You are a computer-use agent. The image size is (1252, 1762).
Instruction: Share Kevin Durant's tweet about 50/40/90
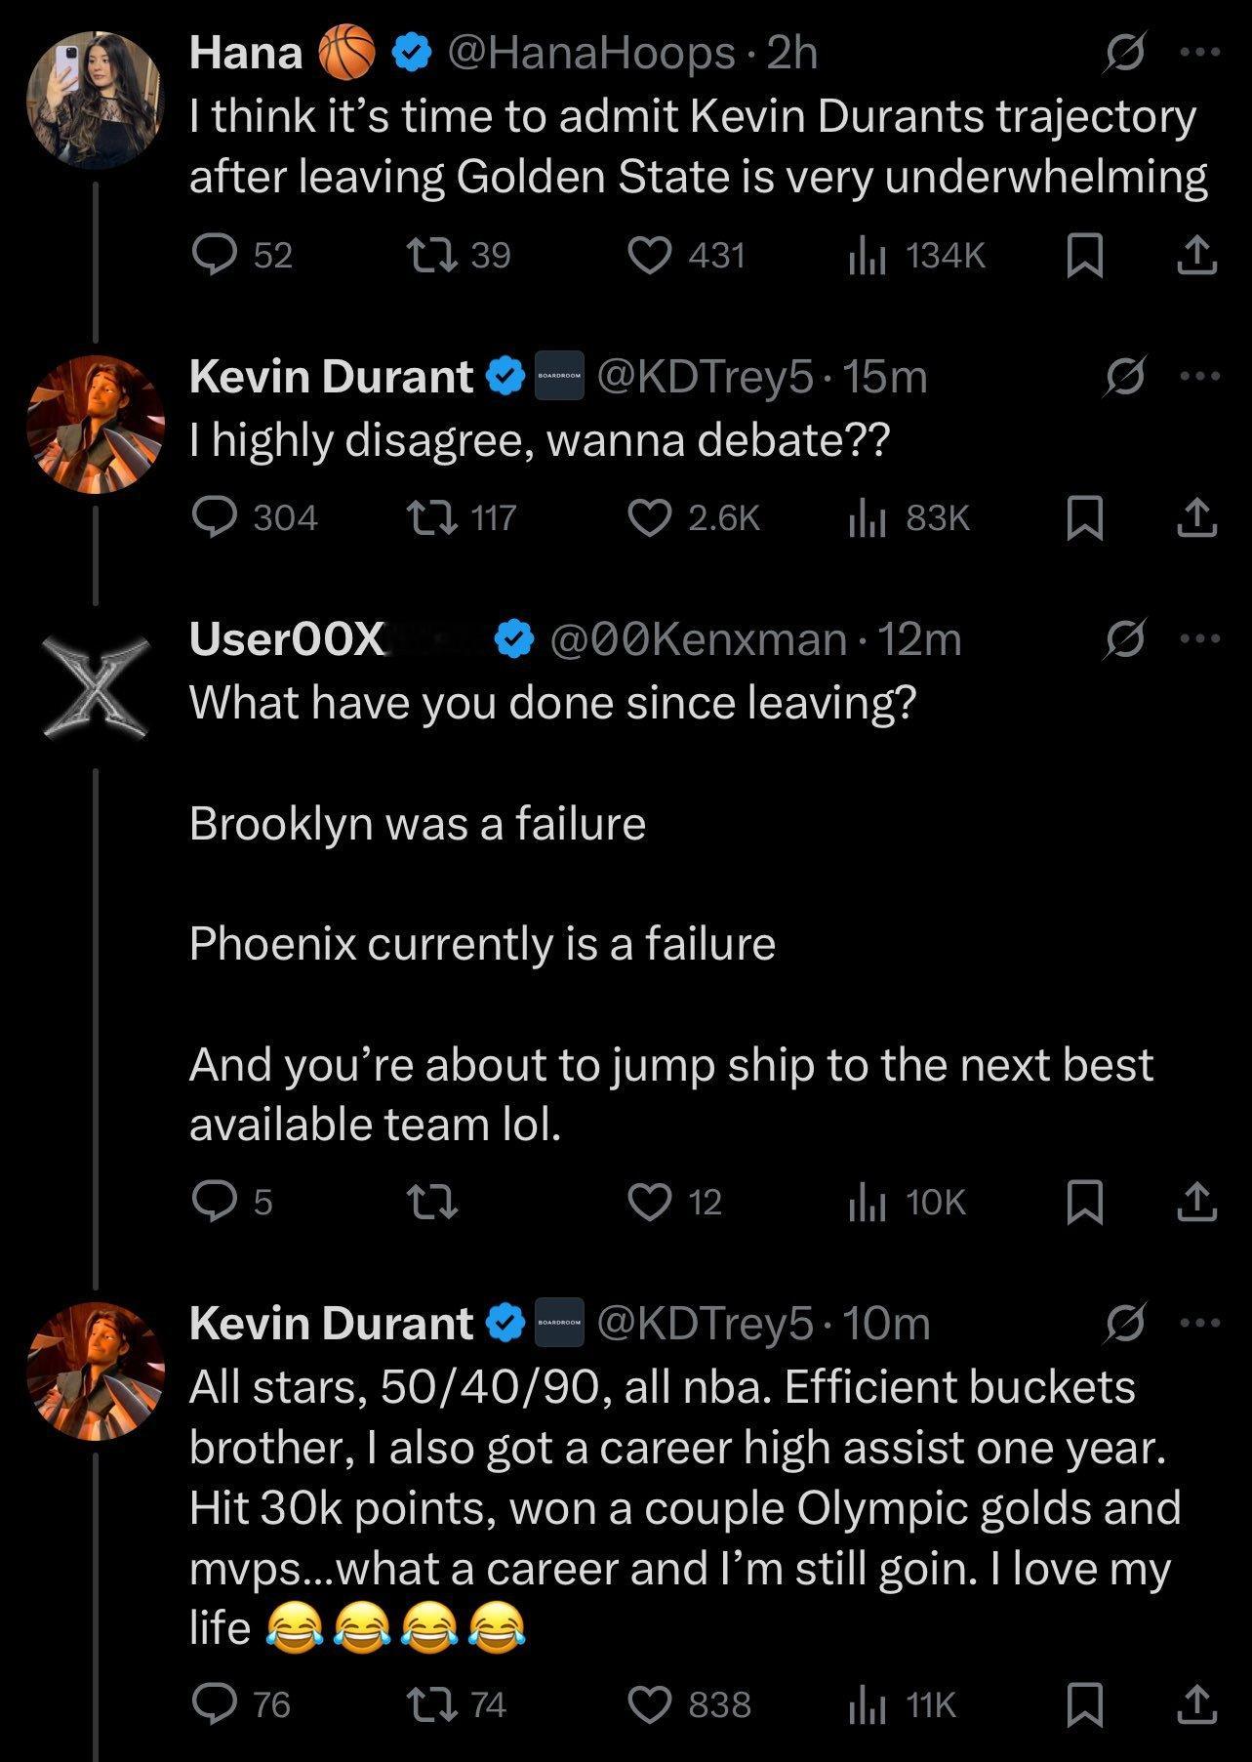pos(1196,1704)
